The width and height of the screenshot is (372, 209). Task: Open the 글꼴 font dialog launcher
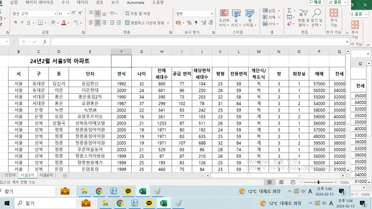tap(83, 33)
